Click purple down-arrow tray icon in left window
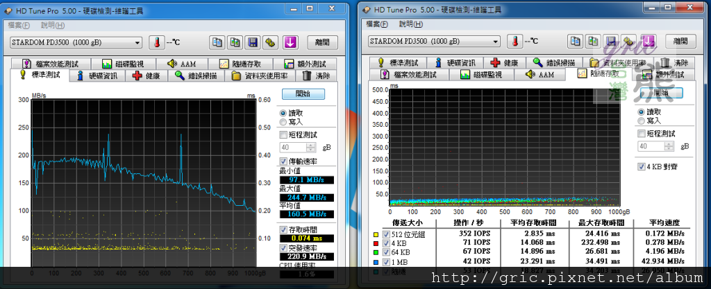The width and height of the screenshot is (711, 289). click(290, 42)
